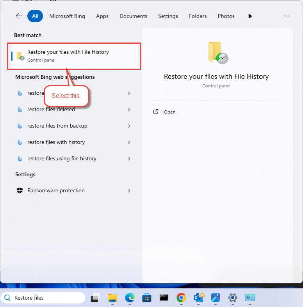Click large File History icon in preview
The height and width of the screenshot is (307, 303).
[218, 53]
